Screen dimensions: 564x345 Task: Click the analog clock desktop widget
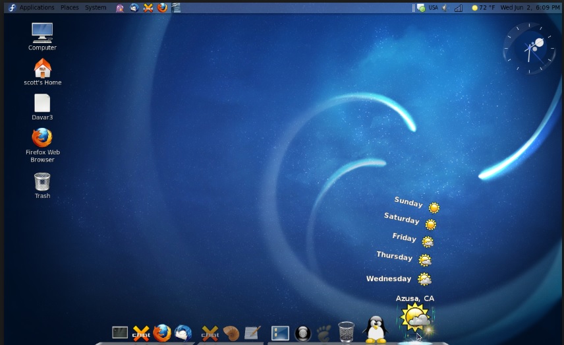(x=529, y=49)
